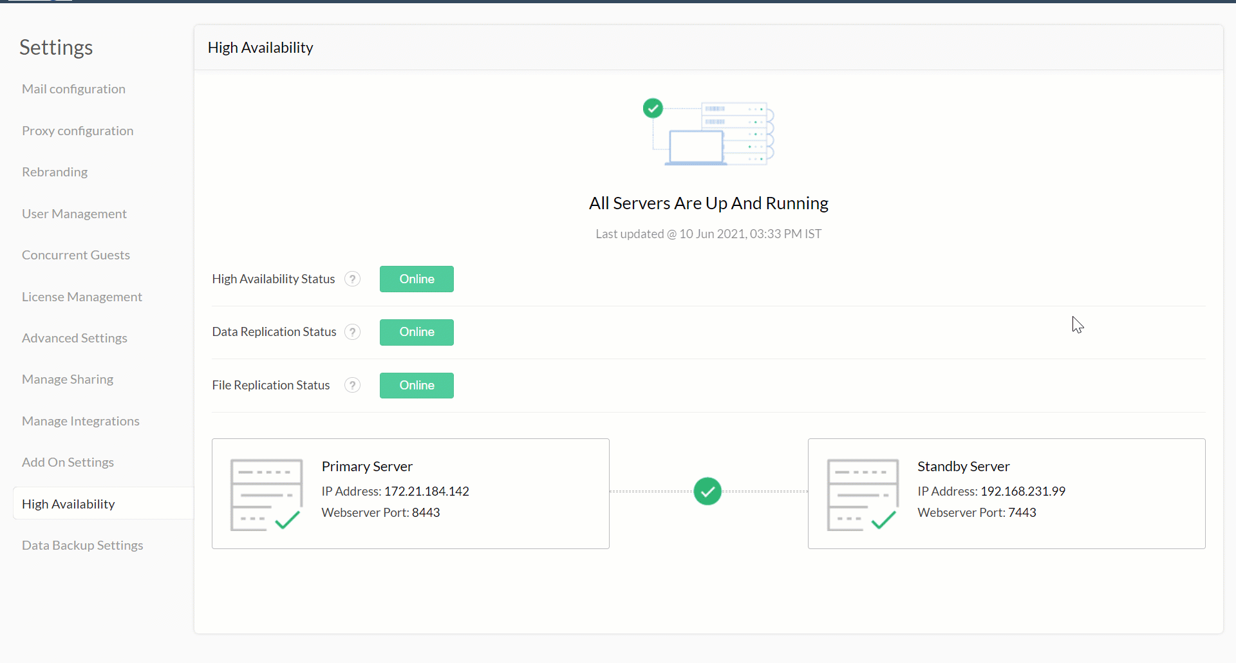Open the Mail configuration section
This screenshot has width=1236, height=663.
73,89
